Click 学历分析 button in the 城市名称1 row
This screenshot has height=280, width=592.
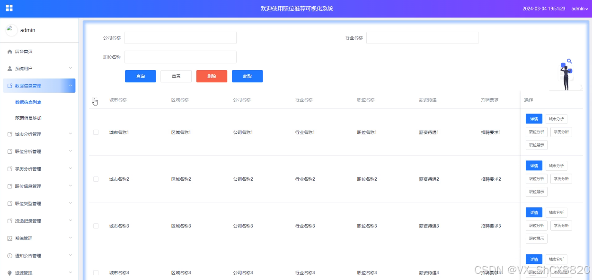tap(561, 132)
